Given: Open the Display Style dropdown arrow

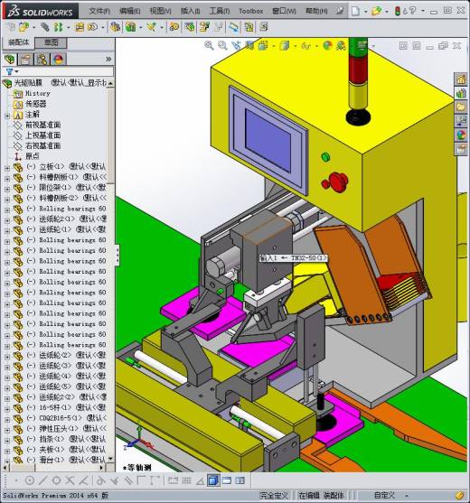Looking at the screenshot, I should pos(295,46).
